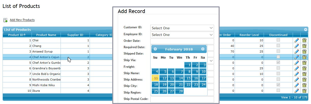Go to next month in calendar

point(203,49)
